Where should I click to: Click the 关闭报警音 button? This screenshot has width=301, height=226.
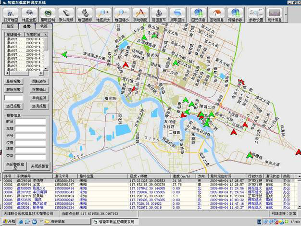pos(40,166)
